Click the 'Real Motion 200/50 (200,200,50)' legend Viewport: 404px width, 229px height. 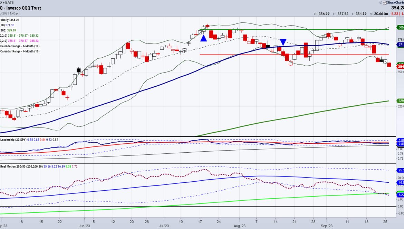(x=21, y=166)
